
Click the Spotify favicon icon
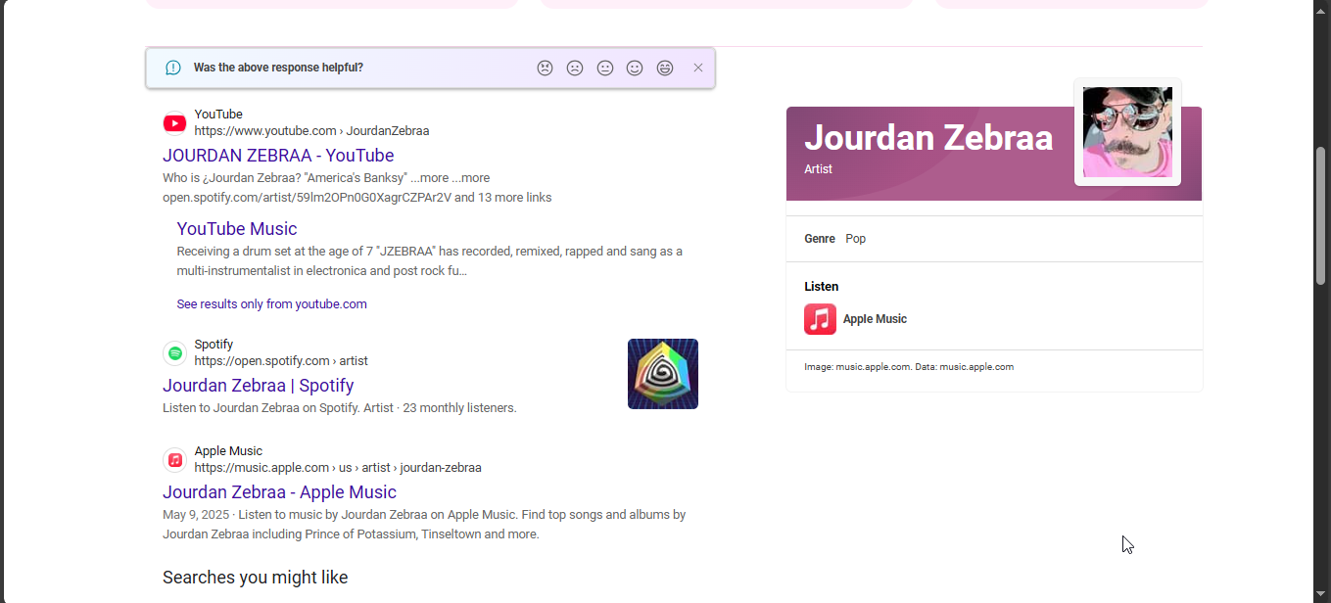coord(174,353)
